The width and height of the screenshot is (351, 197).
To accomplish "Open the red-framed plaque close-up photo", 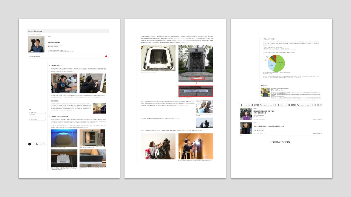I will (x=196, y=91).
